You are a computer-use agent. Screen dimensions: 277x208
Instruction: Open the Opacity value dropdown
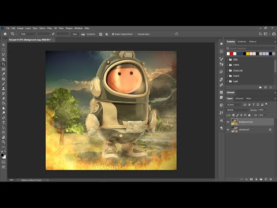tap(266, 110)
